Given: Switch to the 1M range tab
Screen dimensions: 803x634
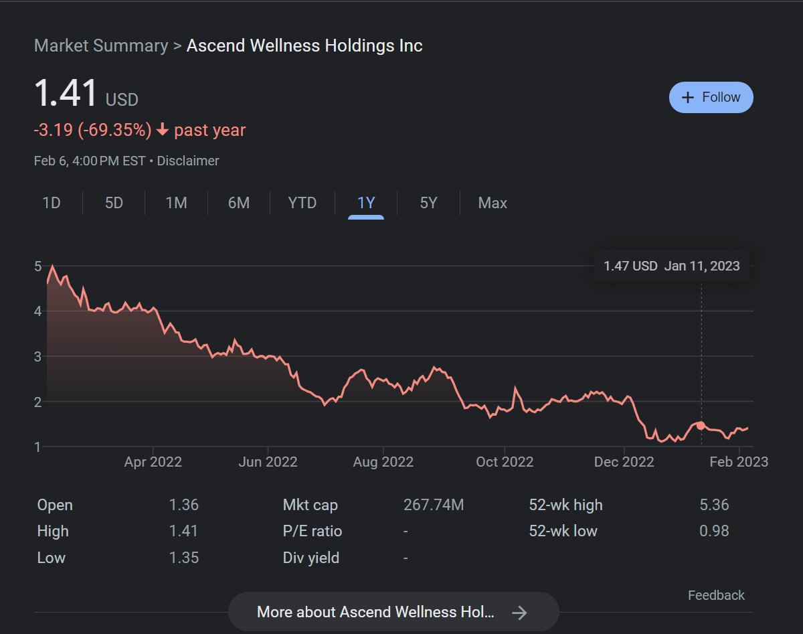Looking at the screenshot, I should point(176,203).
